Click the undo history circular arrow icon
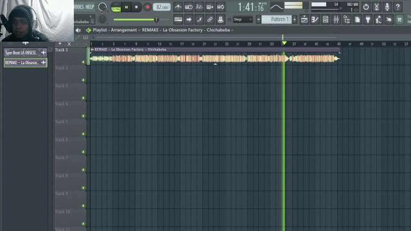Viewport: 411px width, 231px height. coord(366,7)
